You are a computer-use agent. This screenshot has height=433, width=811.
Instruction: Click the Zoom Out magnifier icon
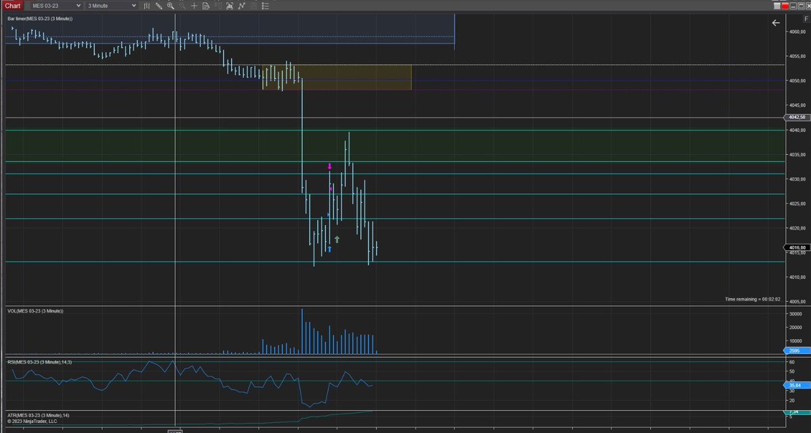point(182,5)
